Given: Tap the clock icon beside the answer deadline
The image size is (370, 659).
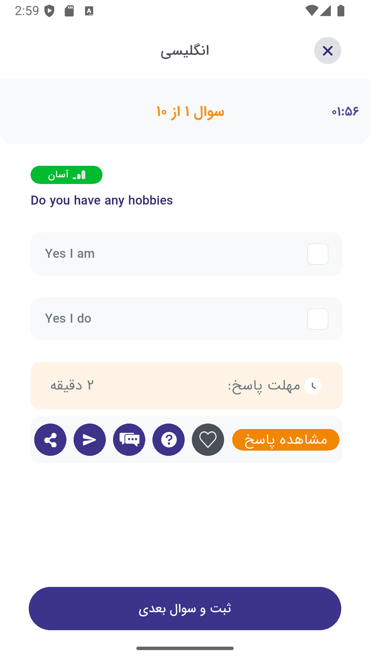Looking at the screenshot, I should (313, 386).
